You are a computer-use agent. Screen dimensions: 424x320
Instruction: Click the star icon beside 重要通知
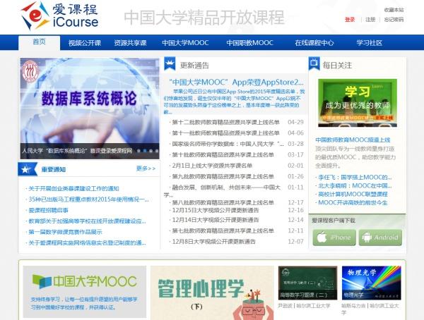28,169
